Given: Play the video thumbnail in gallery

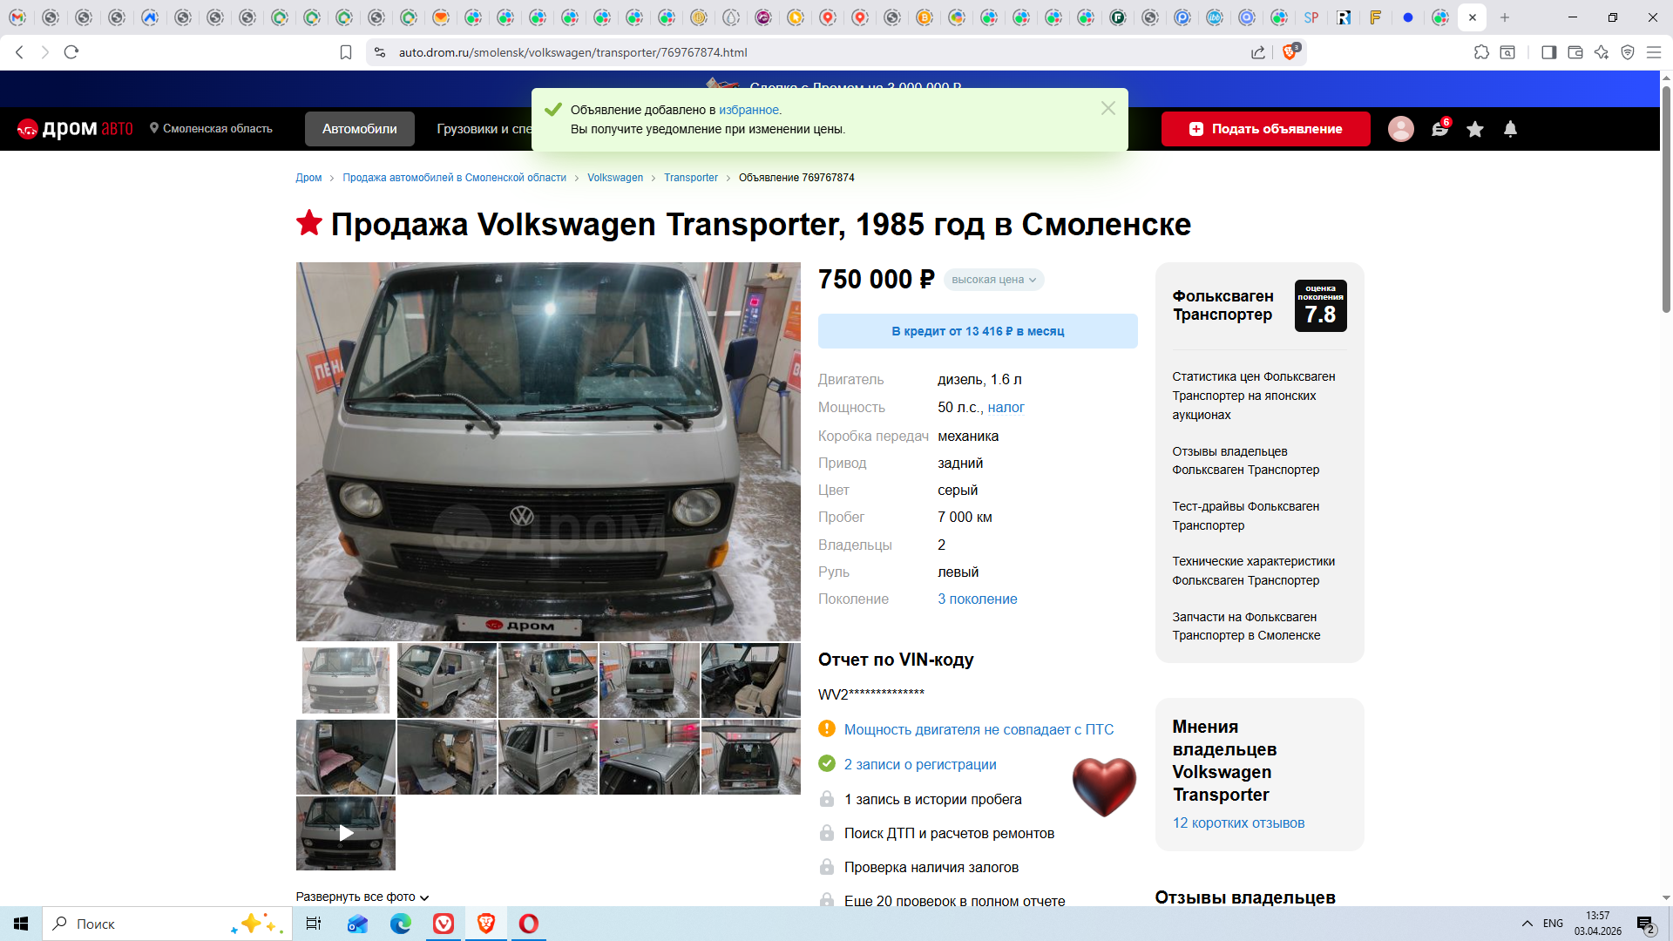Looking at the screenshot, I should tap(346, 833).
